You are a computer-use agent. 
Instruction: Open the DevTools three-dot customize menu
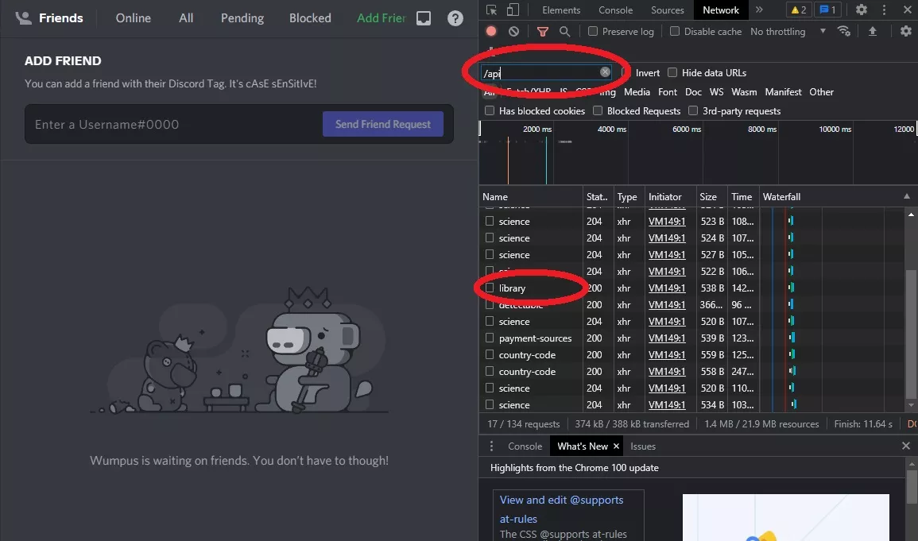[884, 10]
